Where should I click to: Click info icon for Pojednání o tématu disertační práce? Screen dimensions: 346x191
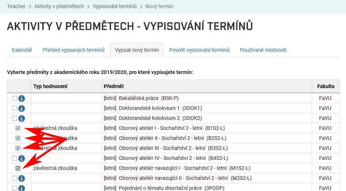[x=21, y=188]
